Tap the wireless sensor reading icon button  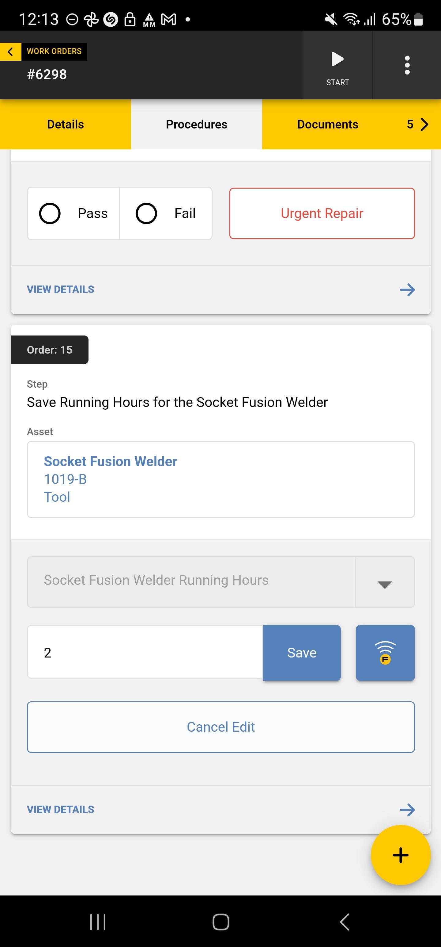coord(385,653)
